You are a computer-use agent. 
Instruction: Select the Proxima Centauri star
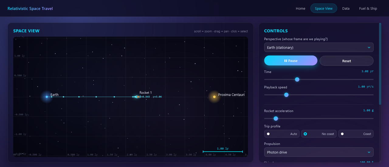214,97
